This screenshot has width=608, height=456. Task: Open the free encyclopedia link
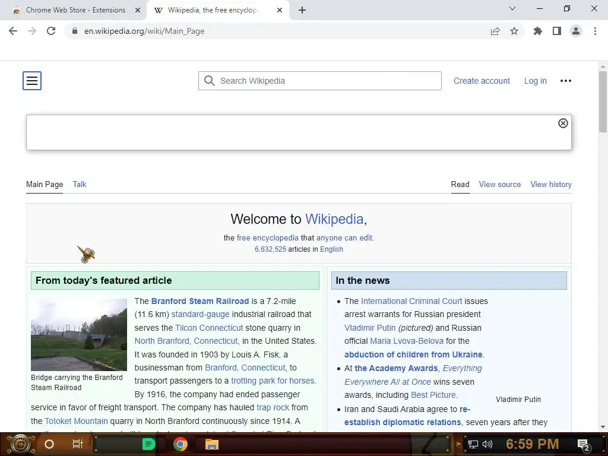(268, 237)
